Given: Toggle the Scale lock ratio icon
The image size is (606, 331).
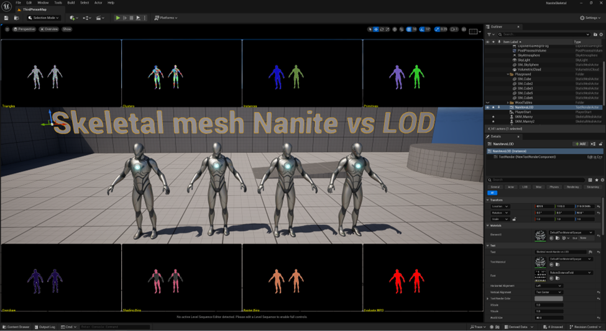Looking at the screenshot, I should pos(514,219).
